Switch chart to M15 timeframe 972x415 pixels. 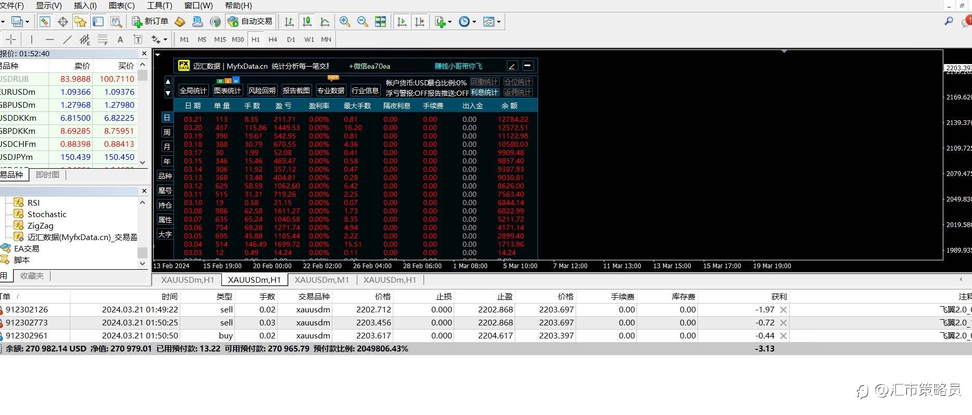220,39
